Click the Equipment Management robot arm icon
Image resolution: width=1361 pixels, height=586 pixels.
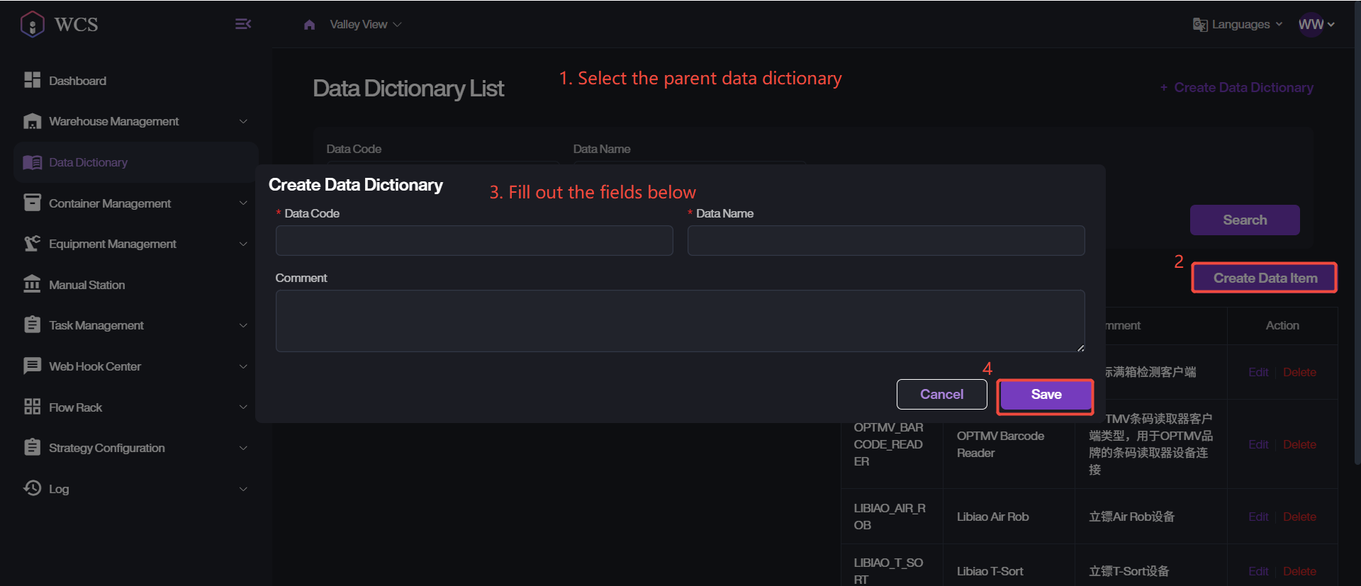click(x=32, y=244)
